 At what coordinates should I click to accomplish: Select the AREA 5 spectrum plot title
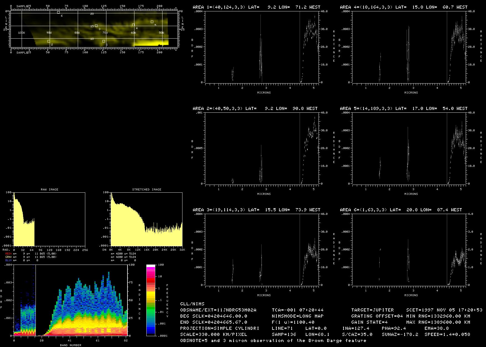401,109
